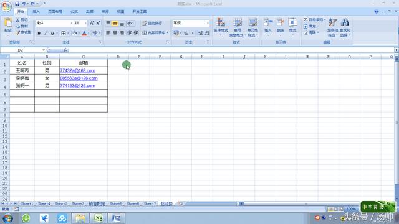The height and width of the screenshot is (224, 399).
Task: Click the Name Box showing D2
Action: (22, 50)
